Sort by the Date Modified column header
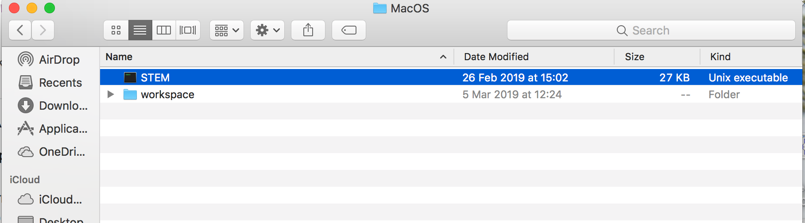This screenshot has width=805, height=223. click(496, 57)
